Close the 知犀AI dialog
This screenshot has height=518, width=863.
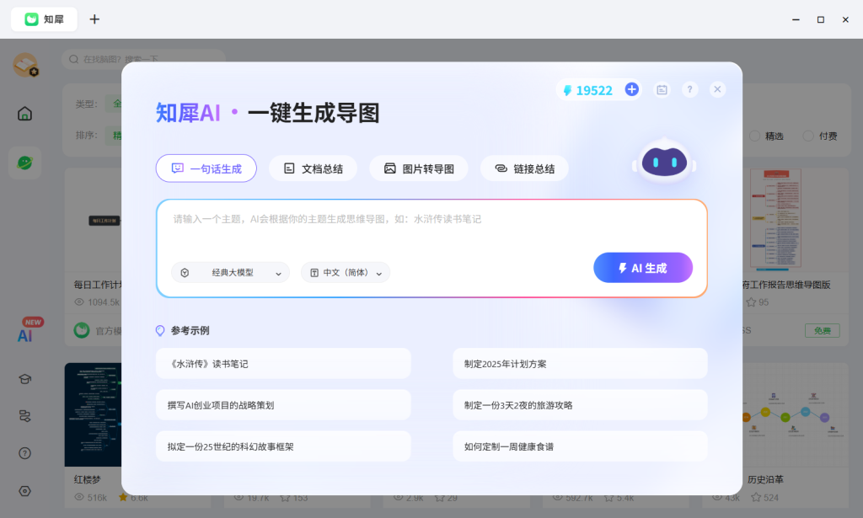tap(717, 89)
